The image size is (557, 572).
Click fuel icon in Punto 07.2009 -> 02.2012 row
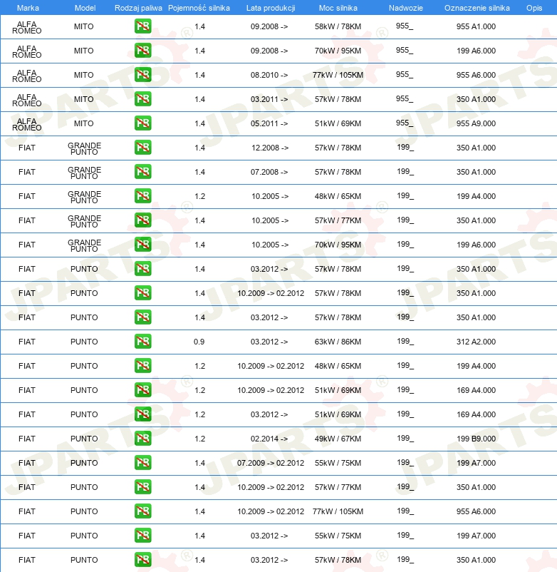tap(142, 463)
